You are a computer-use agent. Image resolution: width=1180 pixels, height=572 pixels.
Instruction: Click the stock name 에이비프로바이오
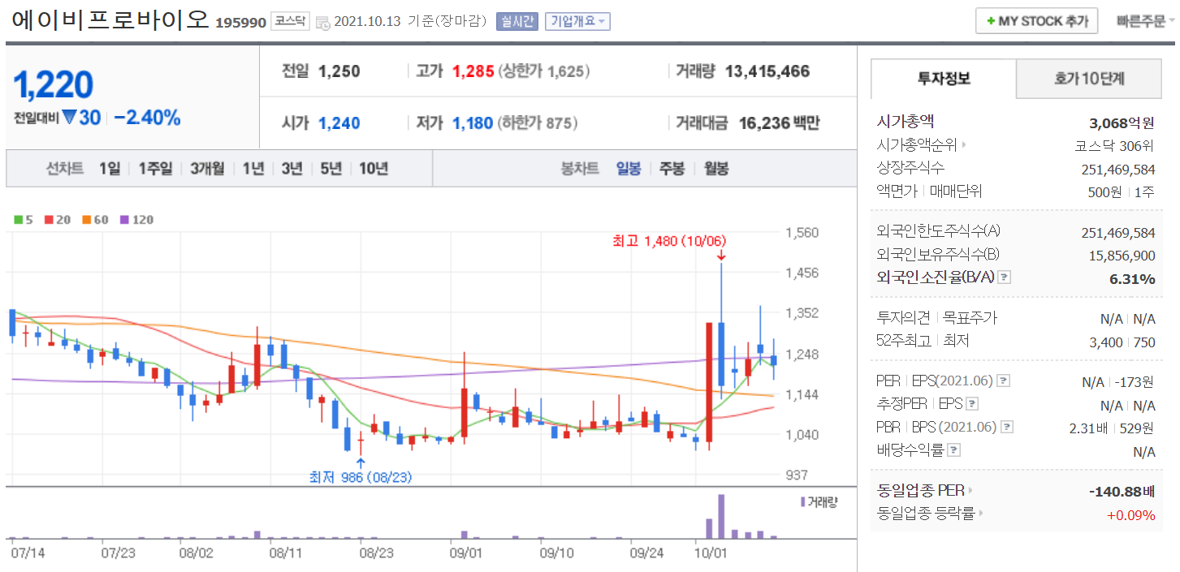click(x=110, y=19)
